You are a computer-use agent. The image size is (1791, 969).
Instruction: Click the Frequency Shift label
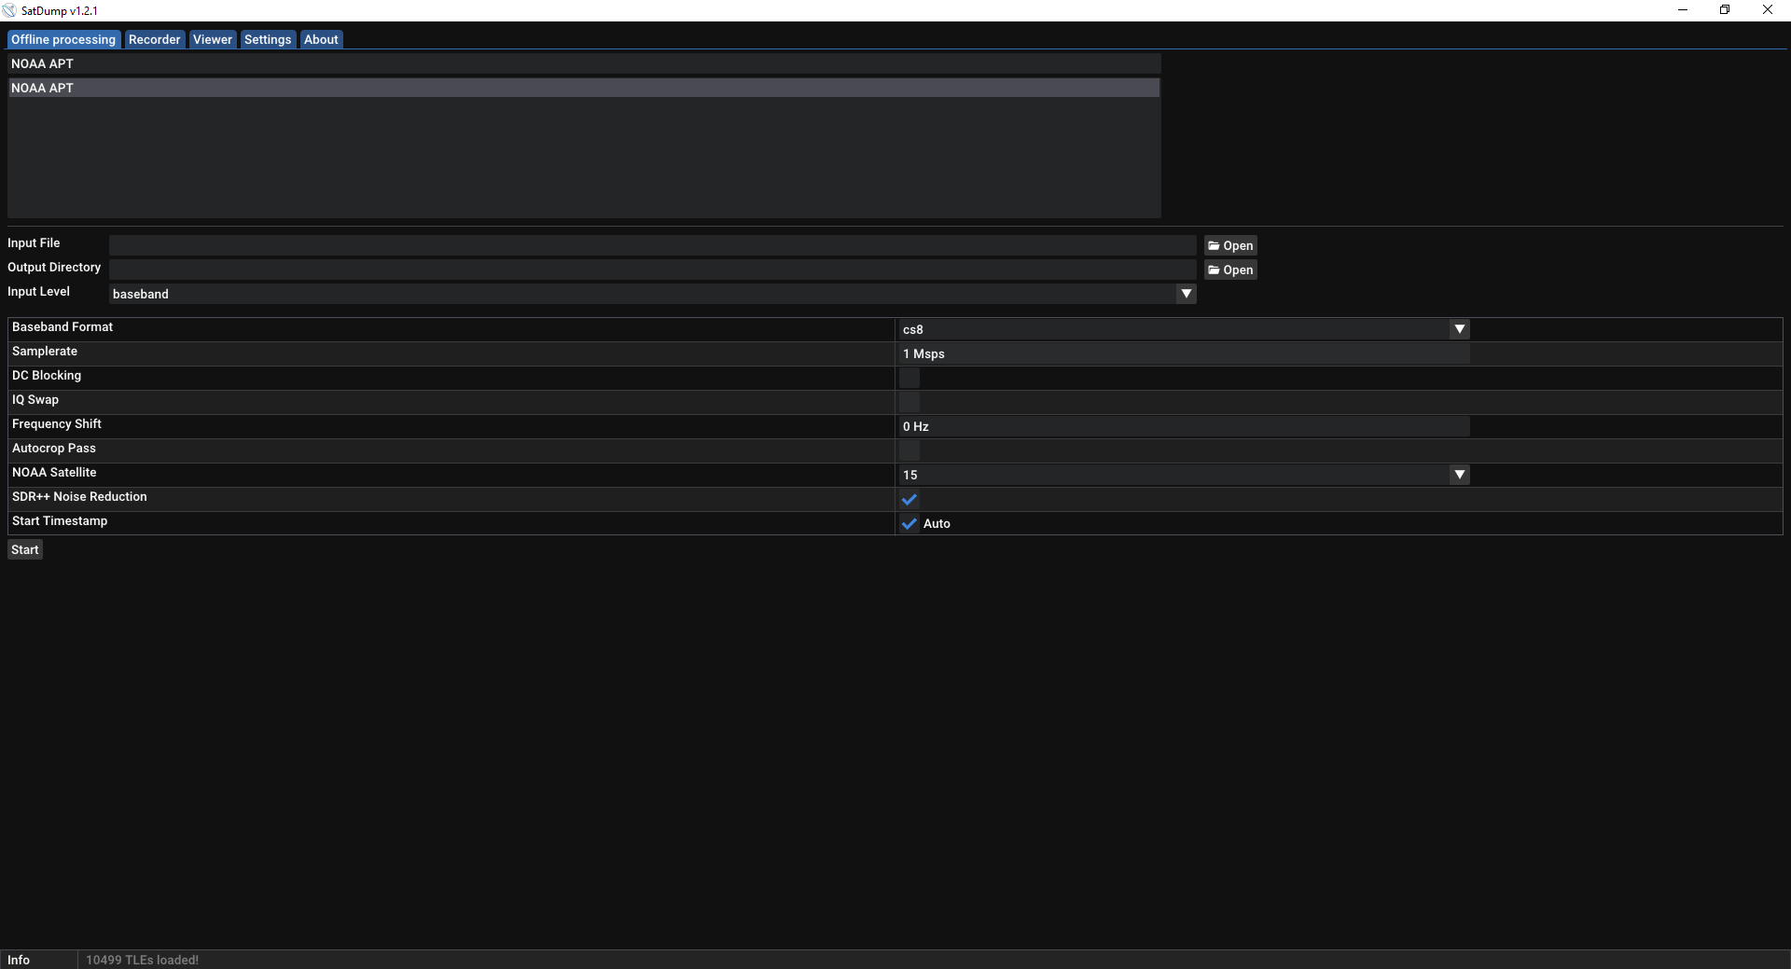(x=57, y=423)
